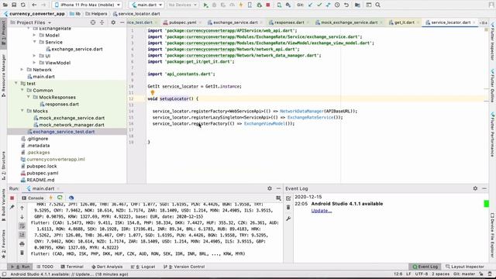Open the No Devices dropdown
Image resolution: width=496 pixels, height=279 pixels.
(x=182, y=5)
